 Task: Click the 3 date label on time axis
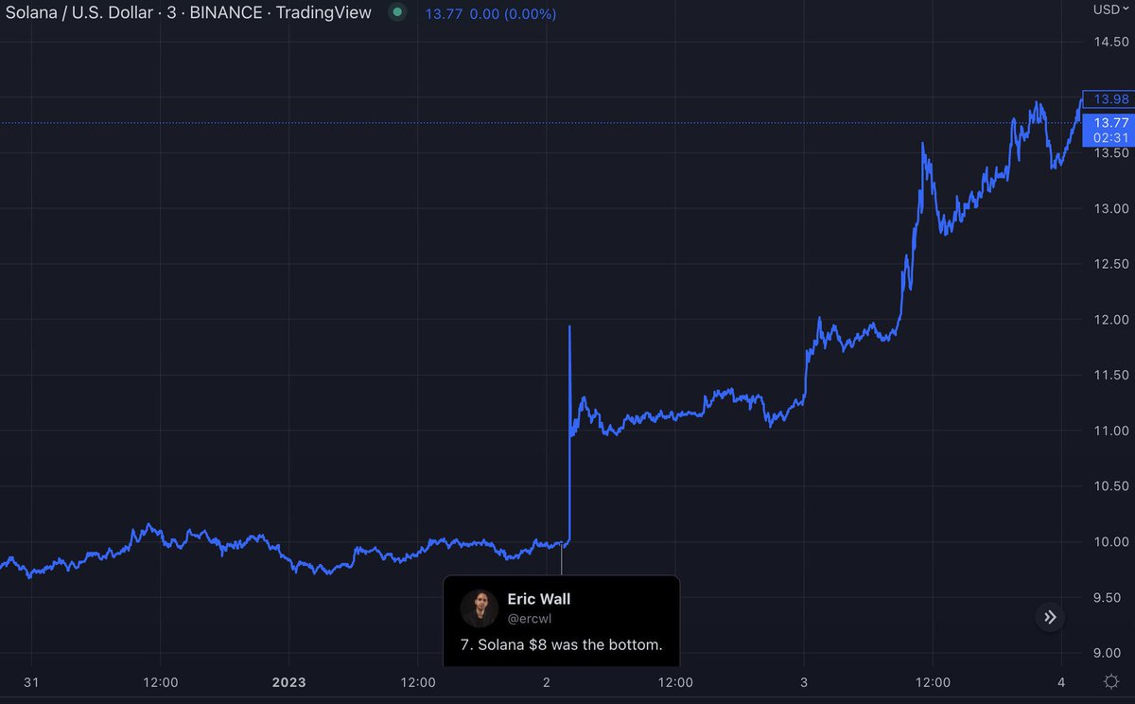point(804,681)
